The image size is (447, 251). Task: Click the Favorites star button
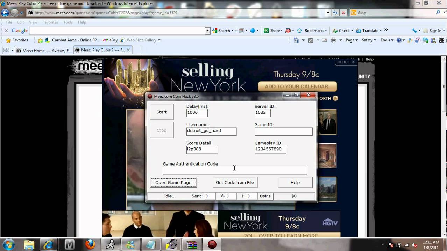[x=17, y=40]
